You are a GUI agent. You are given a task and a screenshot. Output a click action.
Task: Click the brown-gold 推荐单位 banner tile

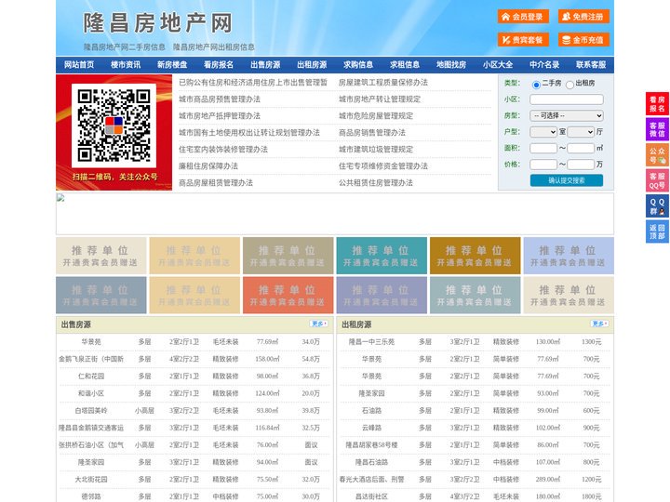coord(476,256)
